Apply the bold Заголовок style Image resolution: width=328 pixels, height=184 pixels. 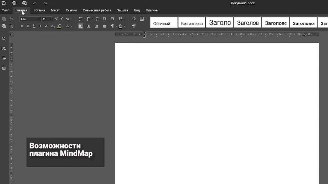click(x=303, y=23)
